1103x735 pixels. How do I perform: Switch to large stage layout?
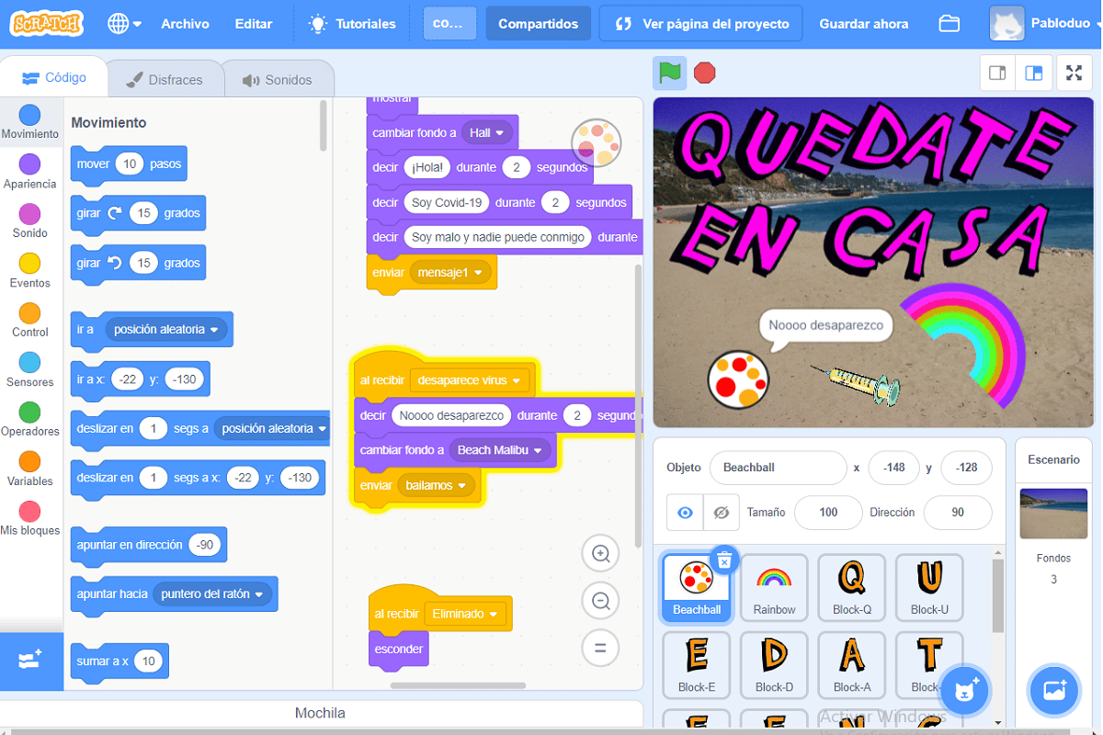click(1034, 73)
